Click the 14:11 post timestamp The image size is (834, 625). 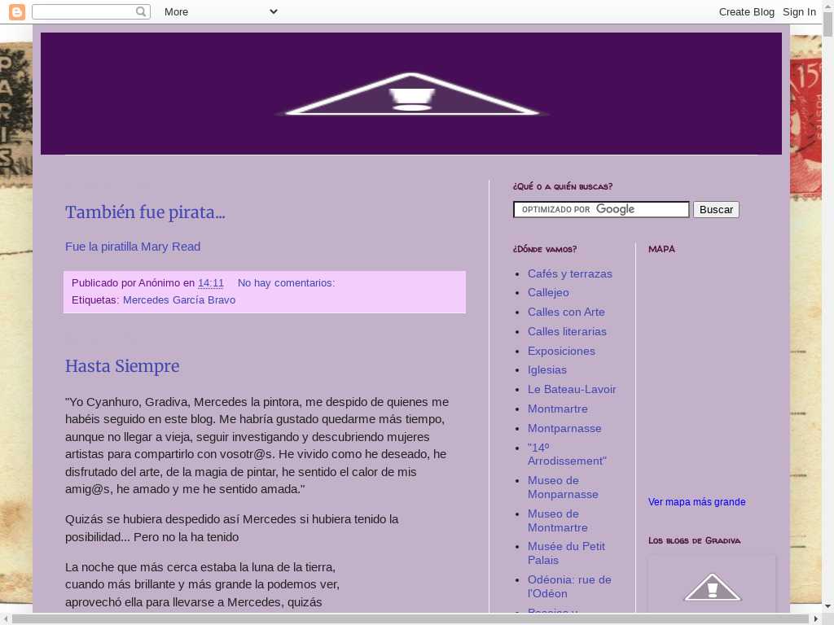coord(211,282)
